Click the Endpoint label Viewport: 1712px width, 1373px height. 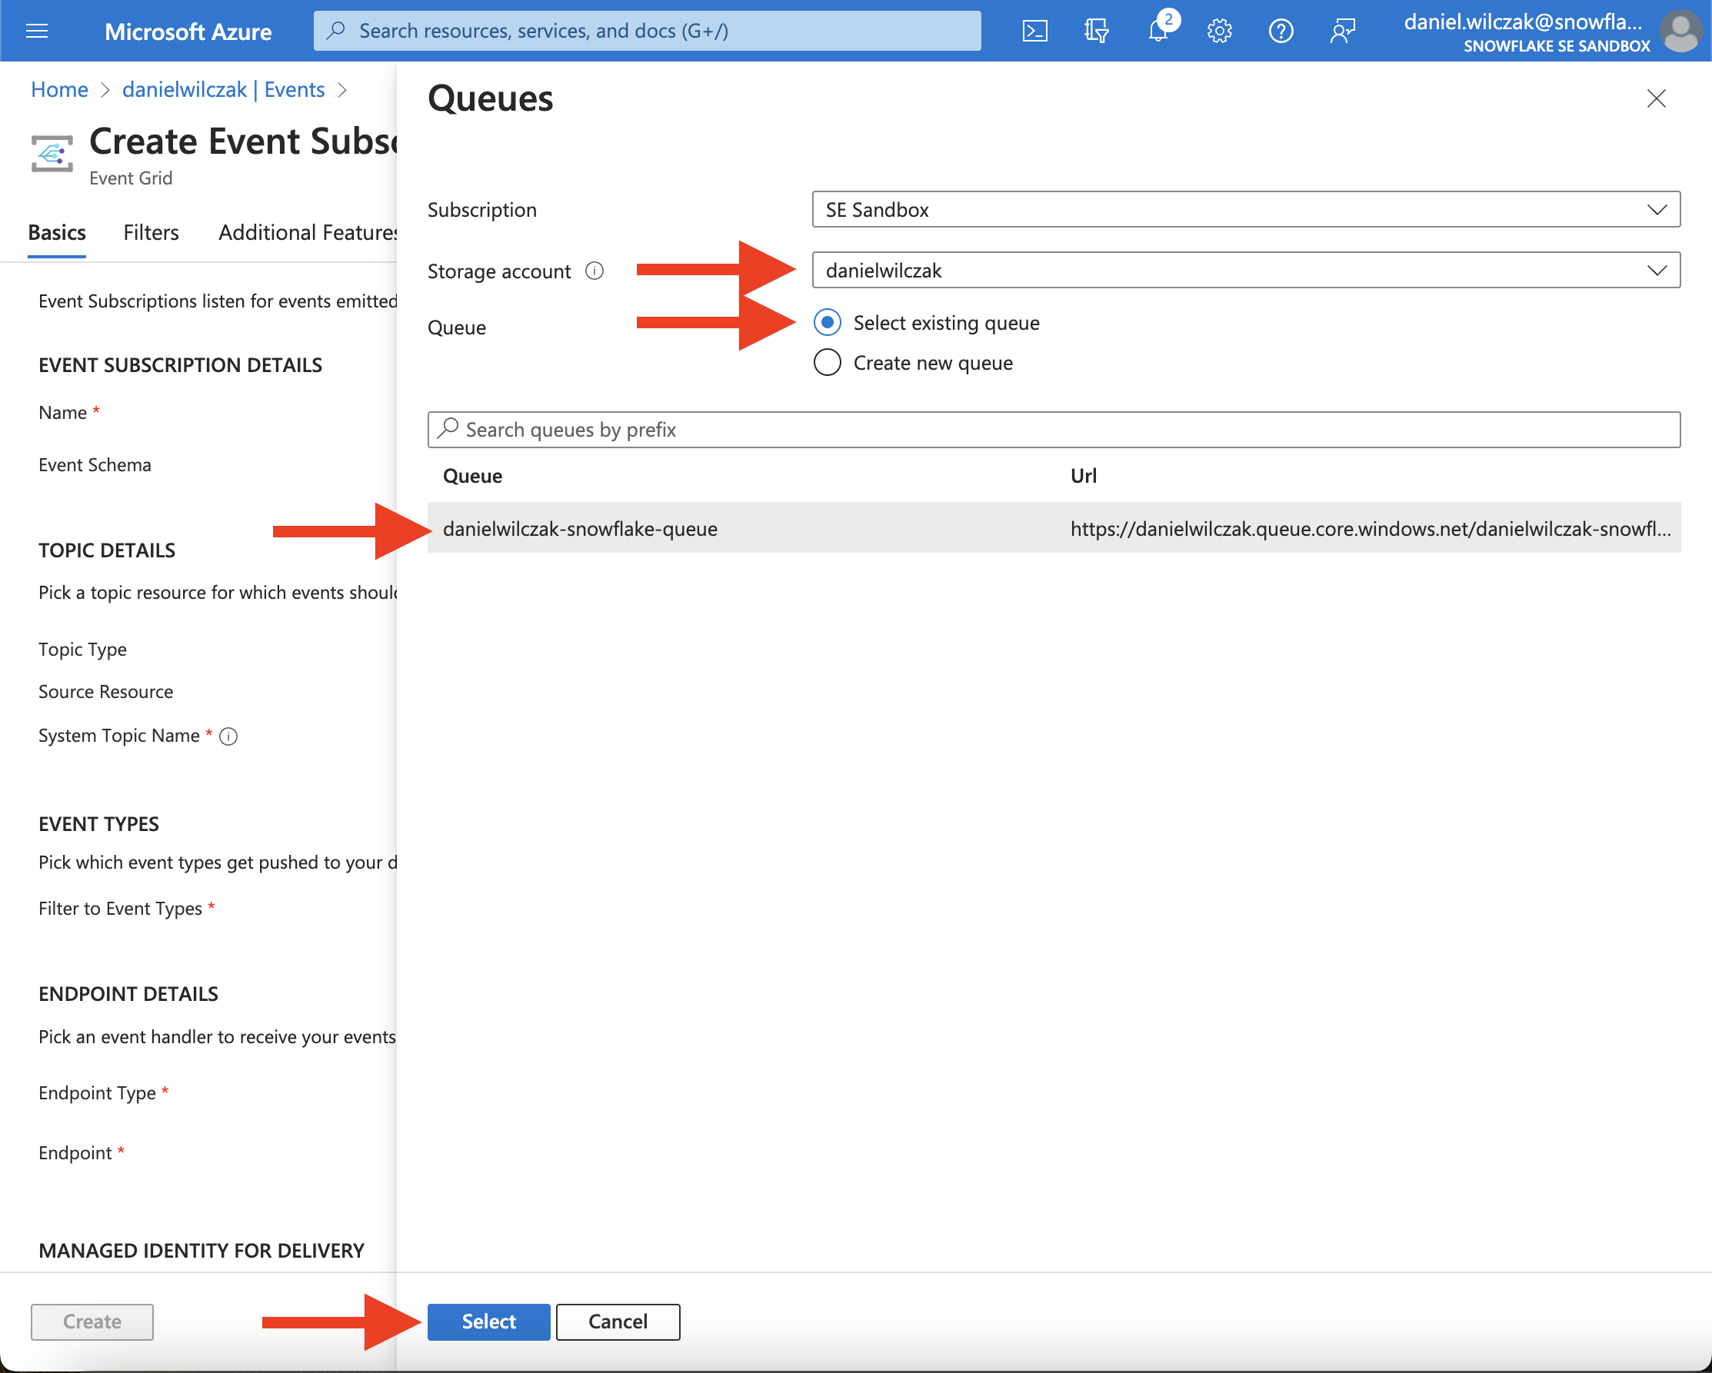click(x=75, y=1153)
